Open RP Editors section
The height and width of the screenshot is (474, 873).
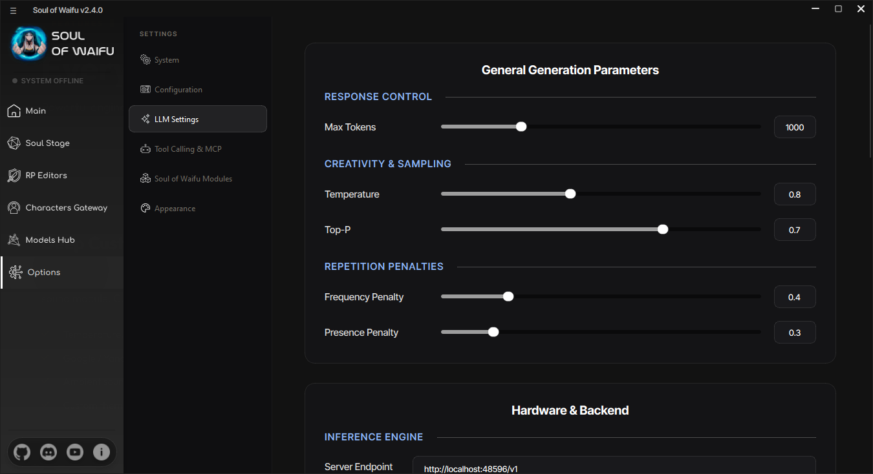(61, 176)
